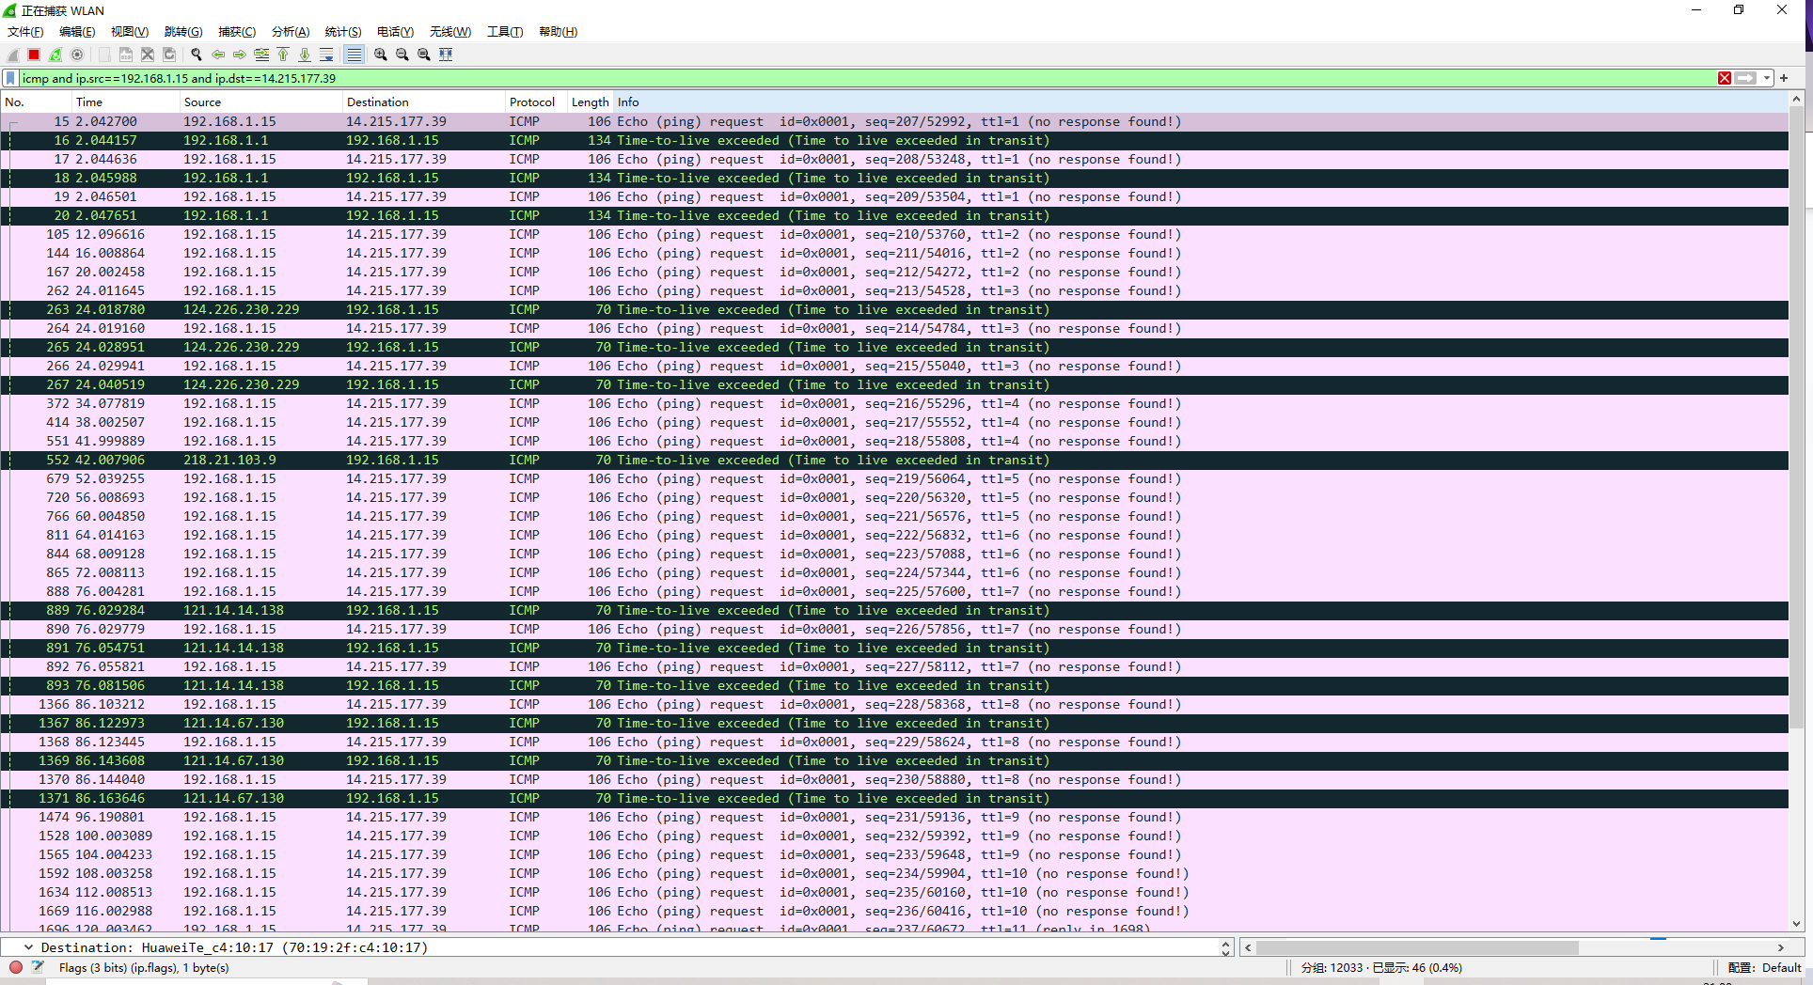Open find packet magnifier tool
This screenshot has width=1813, height=985.
197,55
